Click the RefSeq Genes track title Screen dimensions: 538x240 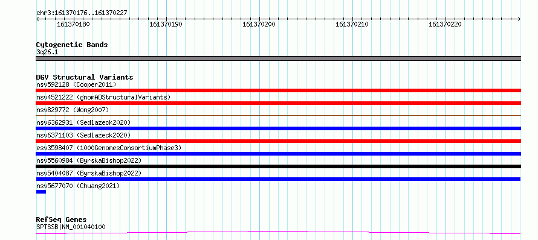[62, 219]
